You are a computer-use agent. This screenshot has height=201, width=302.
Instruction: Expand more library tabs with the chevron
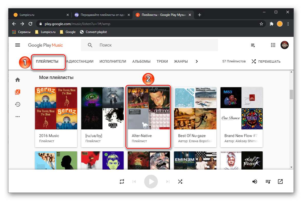tap(197, 61)
